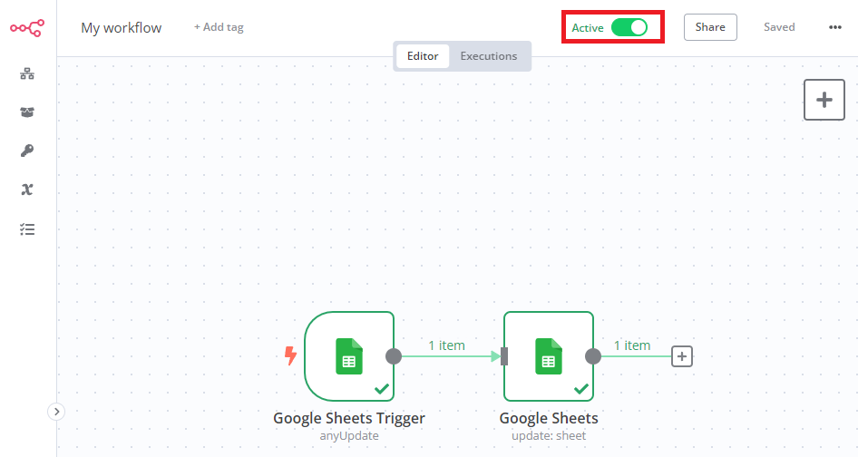Image resolution: width=858 pixels, height=457 pixels.
Task: Click the 'Google Sheets Trigger' node label
Action: click(349, 418)
